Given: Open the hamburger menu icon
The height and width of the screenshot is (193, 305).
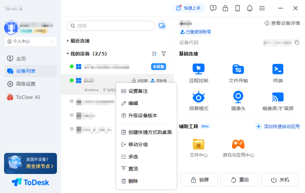Looking at the screenshot, I should tap(262, 8).
